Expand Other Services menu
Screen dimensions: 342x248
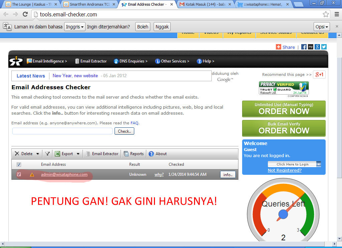[172, 61]
